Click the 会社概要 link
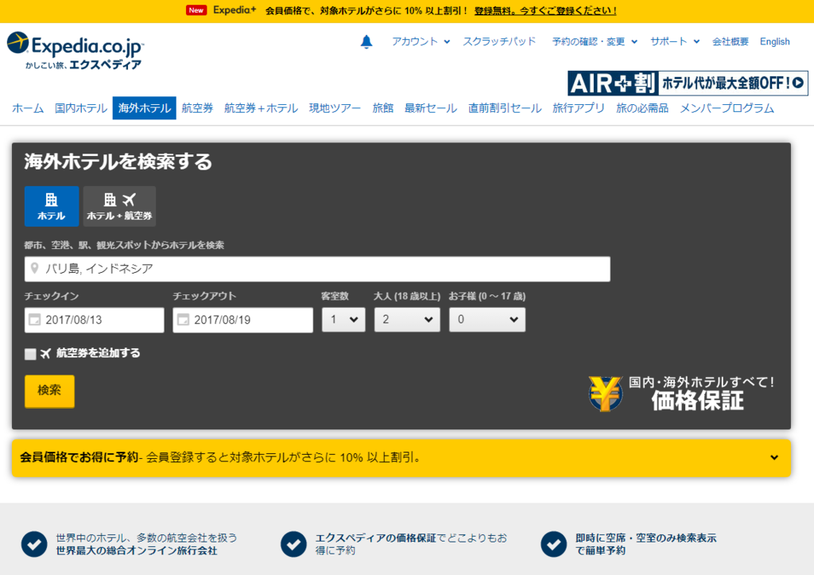This screenshot has height=575, width=814. coord(730,41)
